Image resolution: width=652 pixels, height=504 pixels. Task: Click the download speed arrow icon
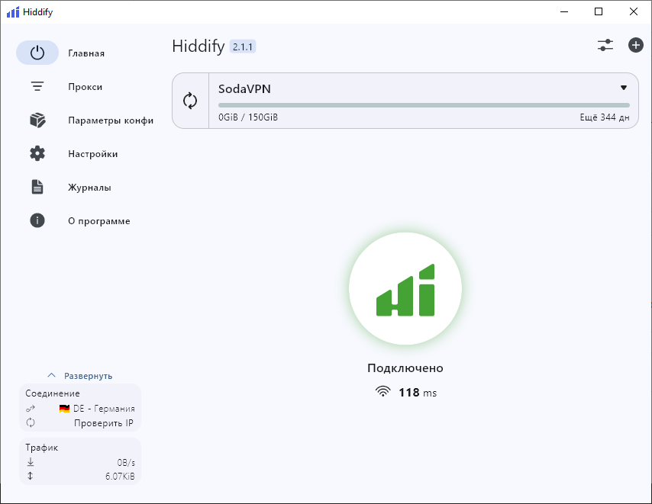tap(31, 461)
